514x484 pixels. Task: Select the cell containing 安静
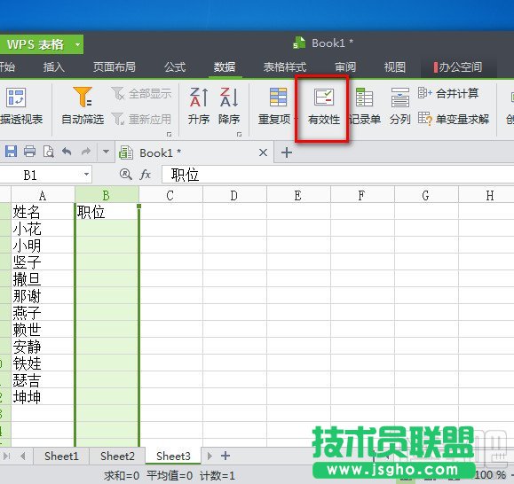click(43, 347)
